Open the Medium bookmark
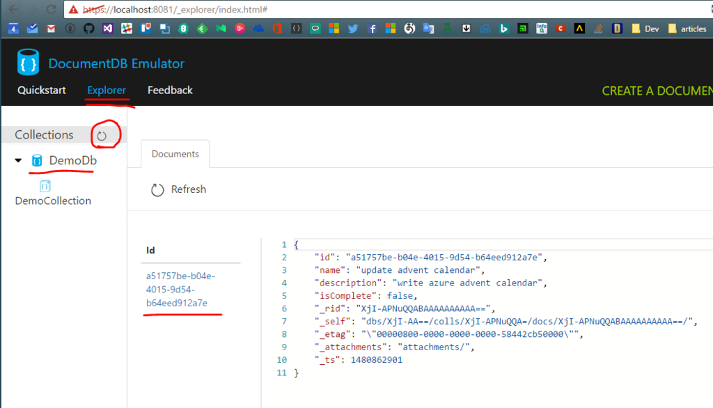 [221, 29]
